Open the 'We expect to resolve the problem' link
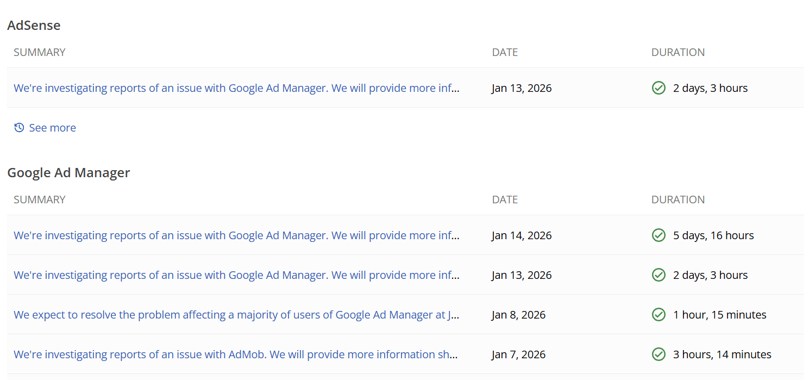 pyautogui.click(x=236, y=315)
